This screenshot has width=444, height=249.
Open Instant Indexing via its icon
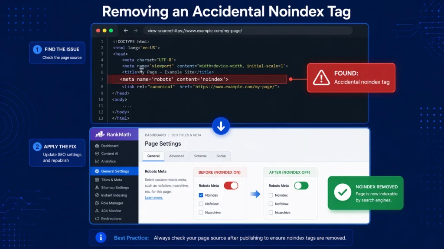97,195
